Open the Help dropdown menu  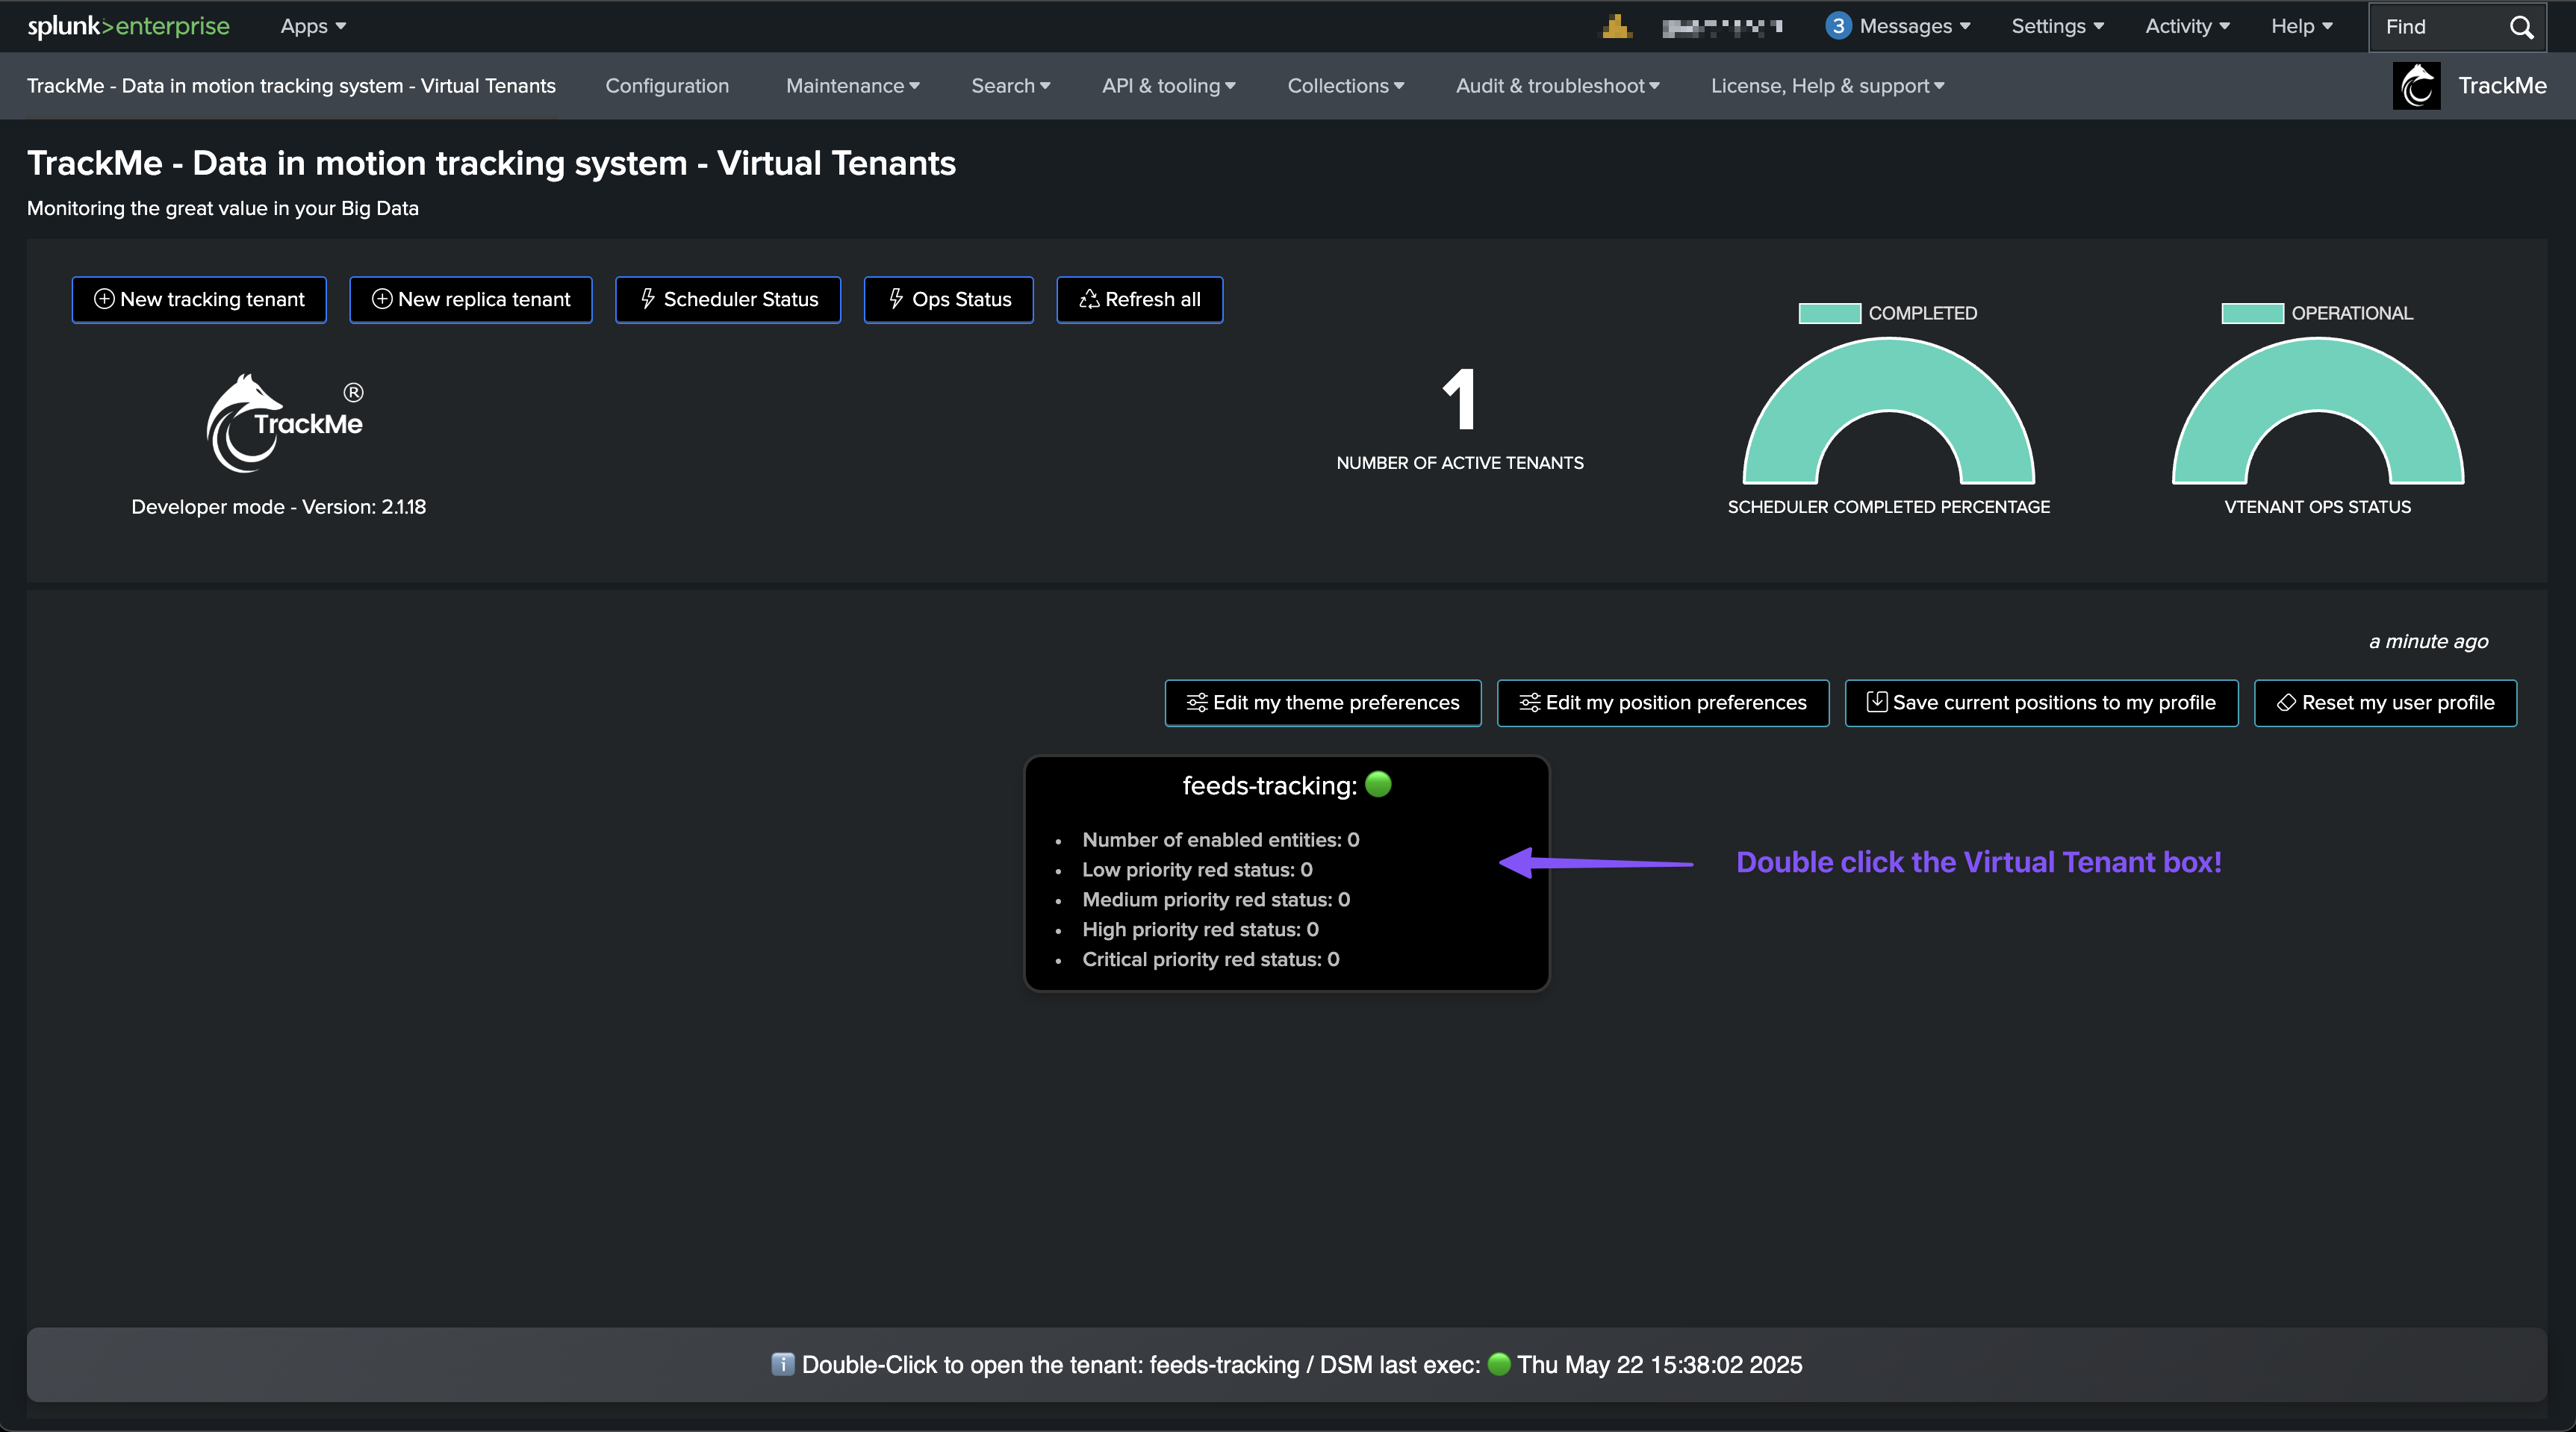2301,26
